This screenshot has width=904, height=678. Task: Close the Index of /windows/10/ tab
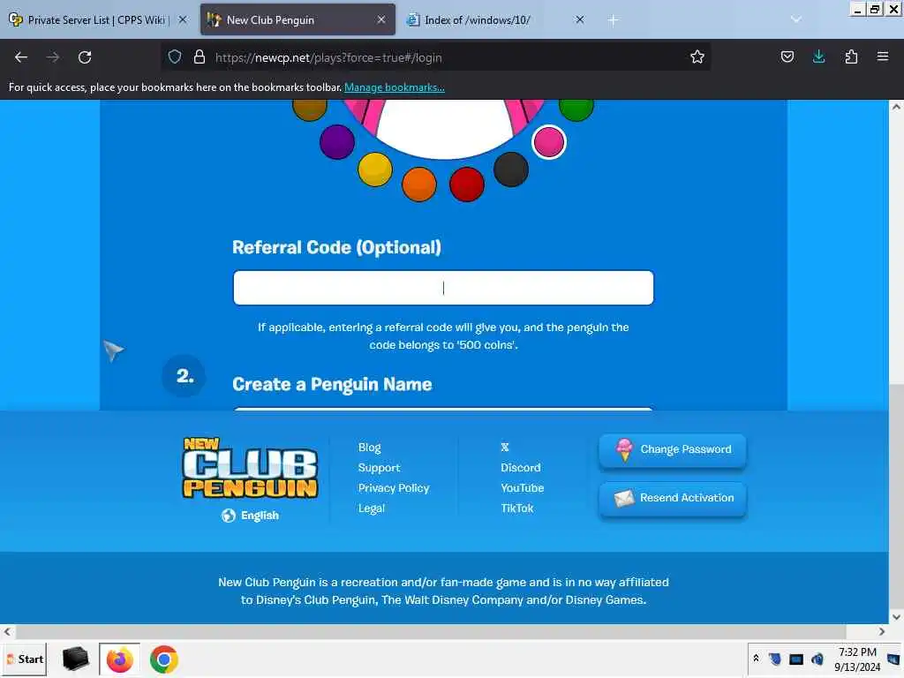[580, 19]
